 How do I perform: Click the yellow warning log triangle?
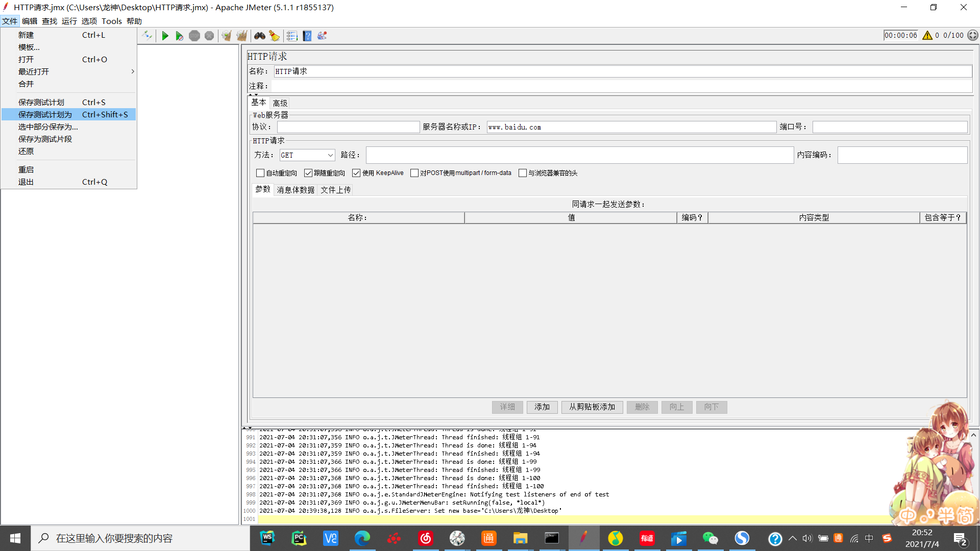tap(927, 35)
